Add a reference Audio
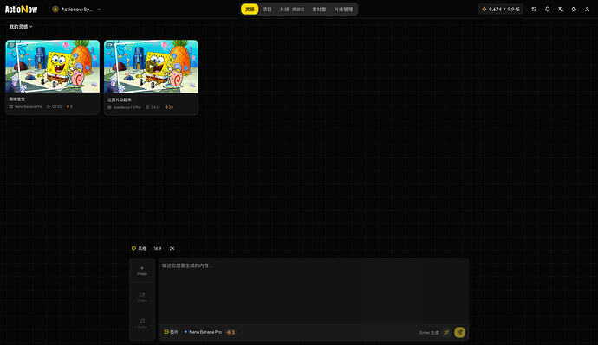598x345 pixels. 142,323
